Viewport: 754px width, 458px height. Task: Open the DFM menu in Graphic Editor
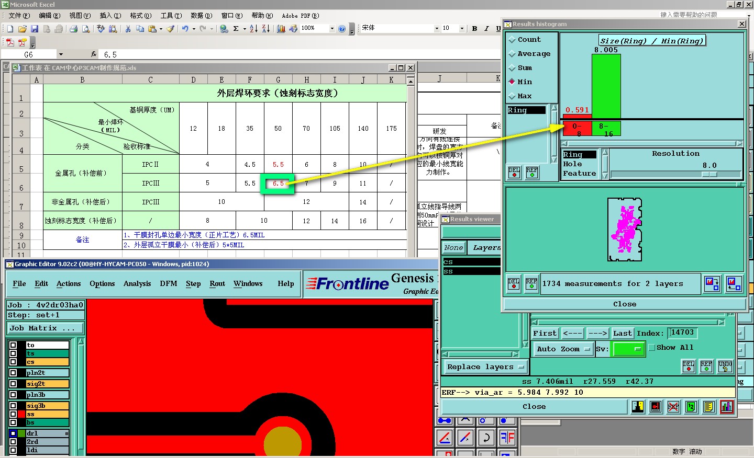click(169, 284)
